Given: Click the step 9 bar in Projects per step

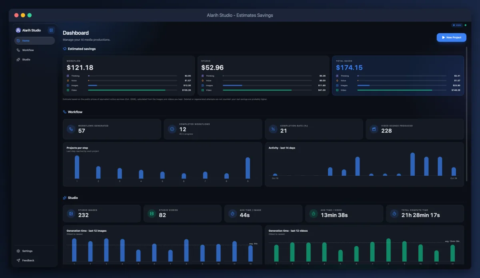Looking at the screenshot, I should (x=248, y=168).
